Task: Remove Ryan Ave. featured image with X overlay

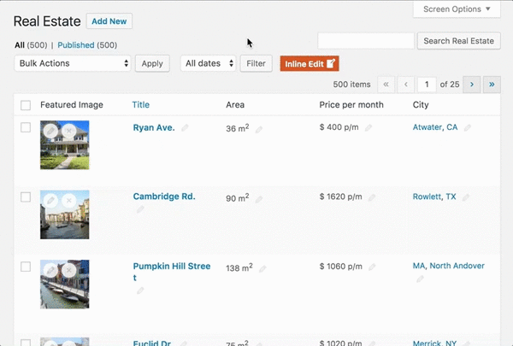Action: pos(69,132)
